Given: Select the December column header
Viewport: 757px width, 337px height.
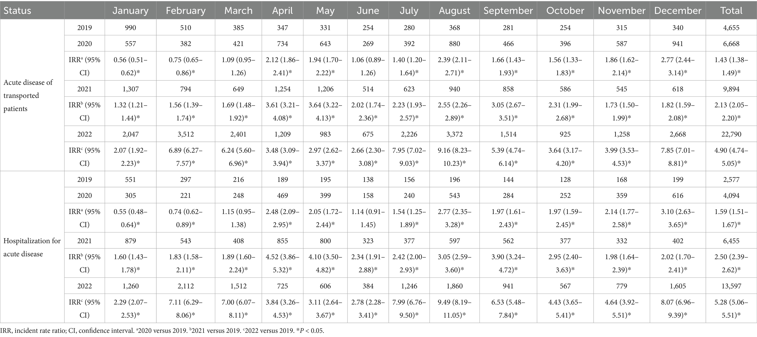Looking at the screenshot, I should [678, 10].
